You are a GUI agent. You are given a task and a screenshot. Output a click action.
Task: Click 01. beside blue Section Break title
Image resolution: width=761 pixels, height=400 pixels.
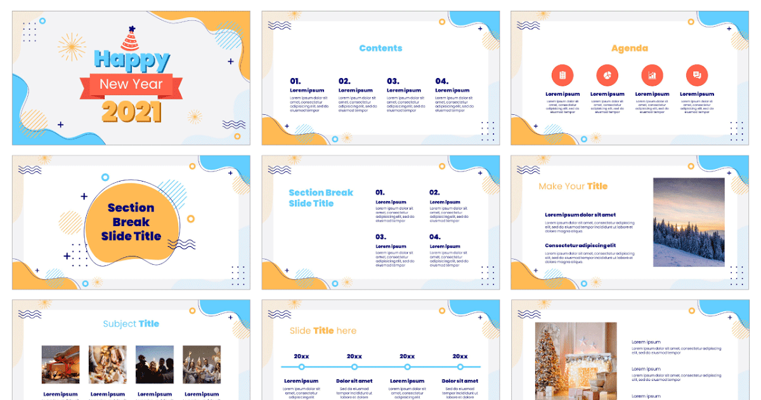pyautogui.click(x=380, y=192)
